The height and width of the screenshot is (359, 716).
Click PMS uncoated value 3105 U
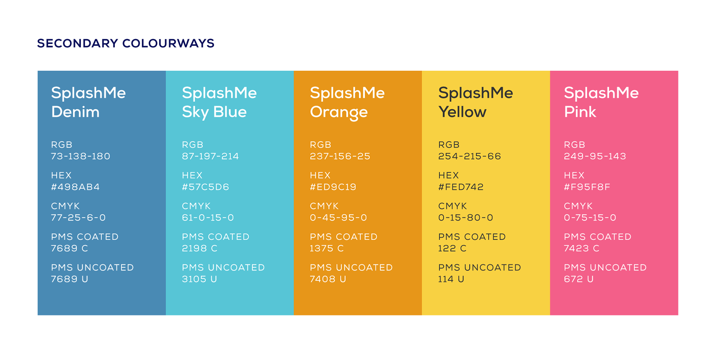click(200, 279)
